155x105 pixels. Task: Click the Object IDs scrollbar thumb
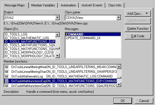point(58,48)
